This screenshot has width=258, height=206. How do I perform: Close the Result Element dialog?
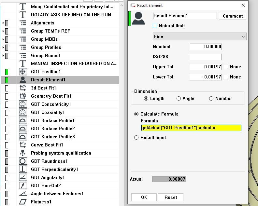tap(243, 5)
